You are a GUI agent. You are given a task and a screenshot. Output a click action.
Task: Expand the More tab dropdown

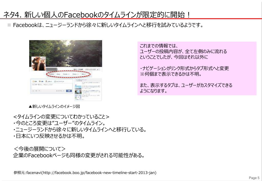[x=84, y=74]
